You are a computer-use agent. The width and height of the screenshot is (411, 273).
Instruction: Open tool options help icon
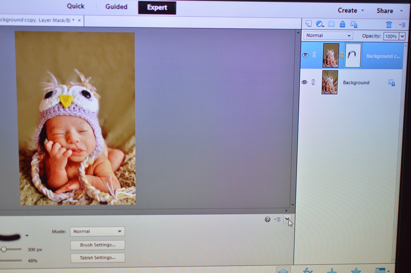267,219
